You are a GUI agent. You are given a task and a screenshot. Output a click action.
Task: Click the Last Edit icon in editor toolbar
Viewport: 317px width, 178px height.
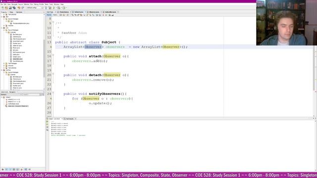[x=60, y=15]
